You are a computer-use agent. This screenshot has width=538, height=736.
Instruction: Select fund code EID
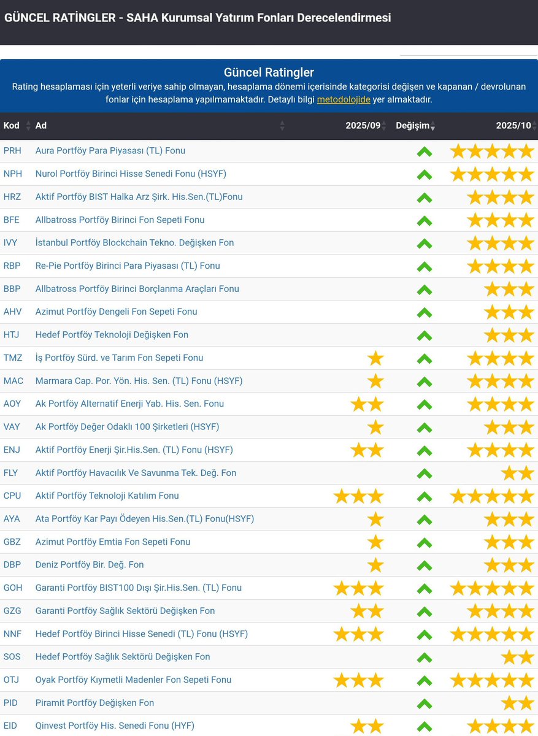[x=10, y=726]
